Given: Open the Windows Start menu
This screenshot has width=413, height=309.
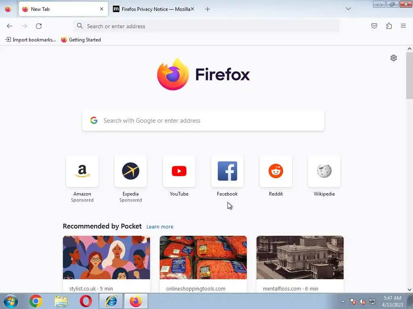Looking at the screenshot, I should tap(11, 301).
